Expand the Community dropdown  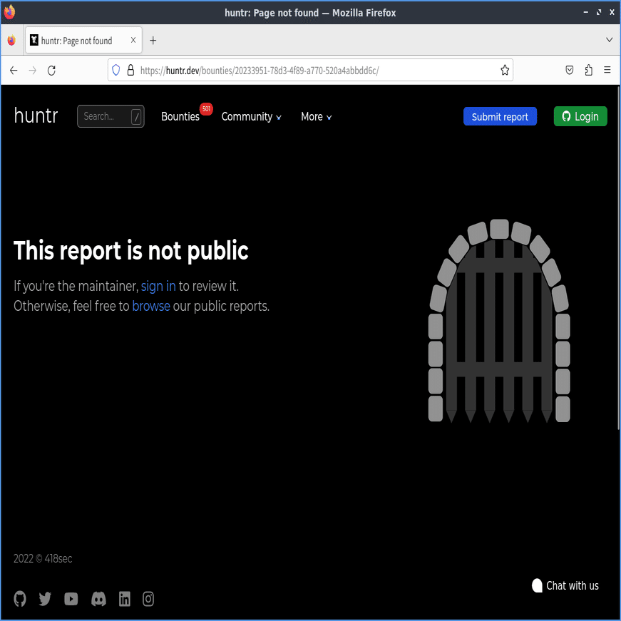[x=252, y=116]
